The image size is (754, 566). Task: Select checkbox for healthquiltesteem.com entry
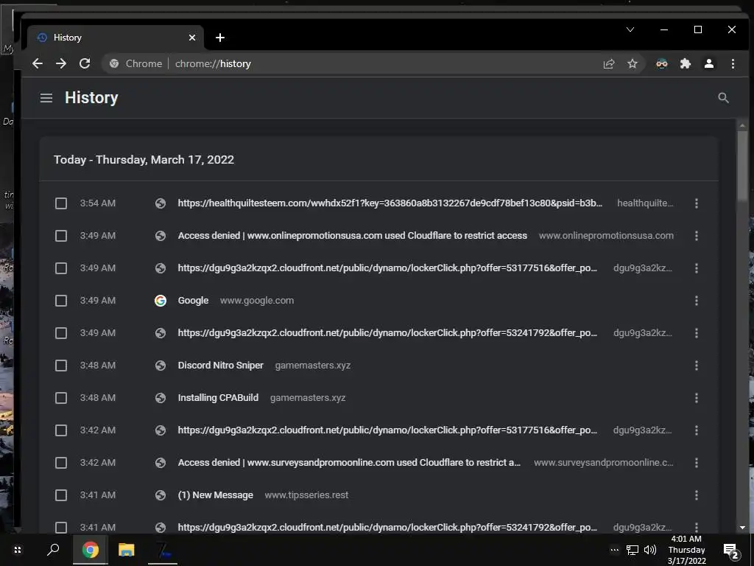(x=61, y=203)
